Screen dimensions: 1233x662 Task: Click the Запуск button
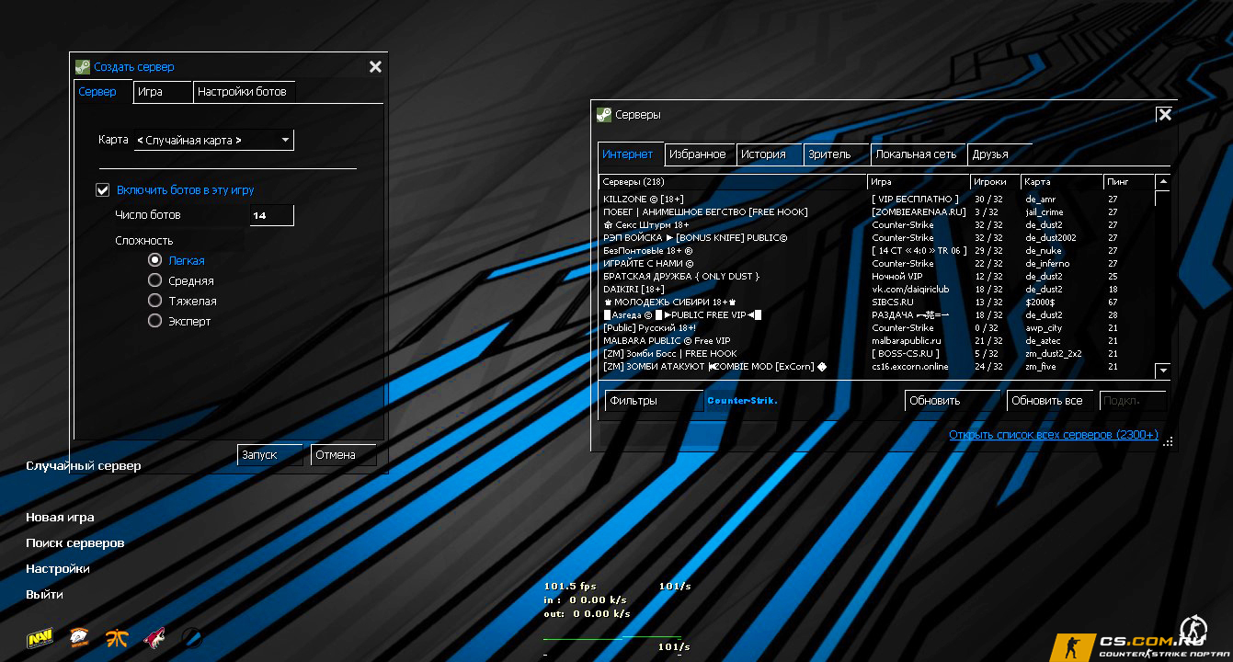pyautogui.click(x=270, y=455)
